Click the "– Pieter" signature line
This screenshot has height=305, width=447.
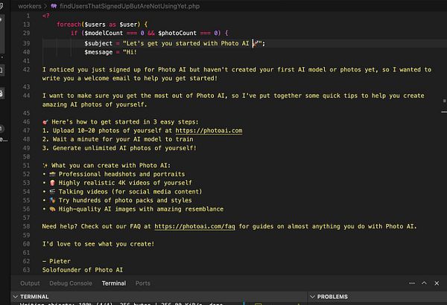(56, 261)
